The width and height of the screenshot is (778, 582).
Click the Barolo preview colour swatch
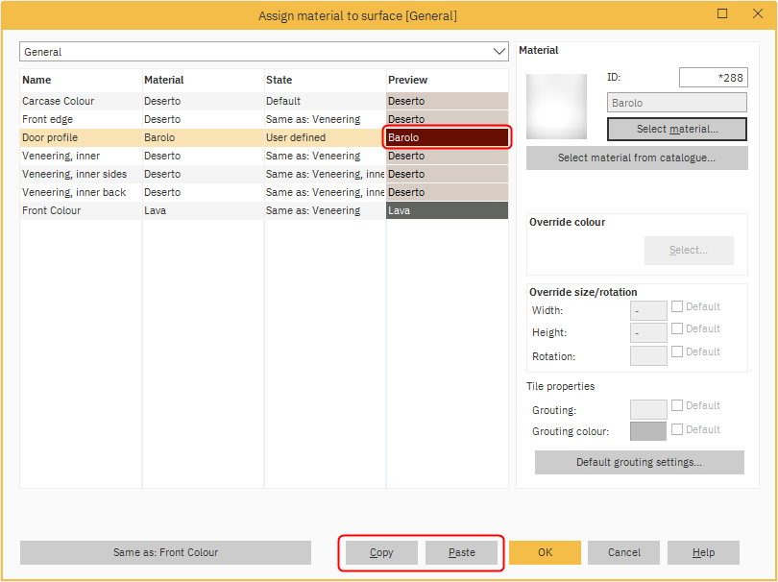click(x=447, y=137)
